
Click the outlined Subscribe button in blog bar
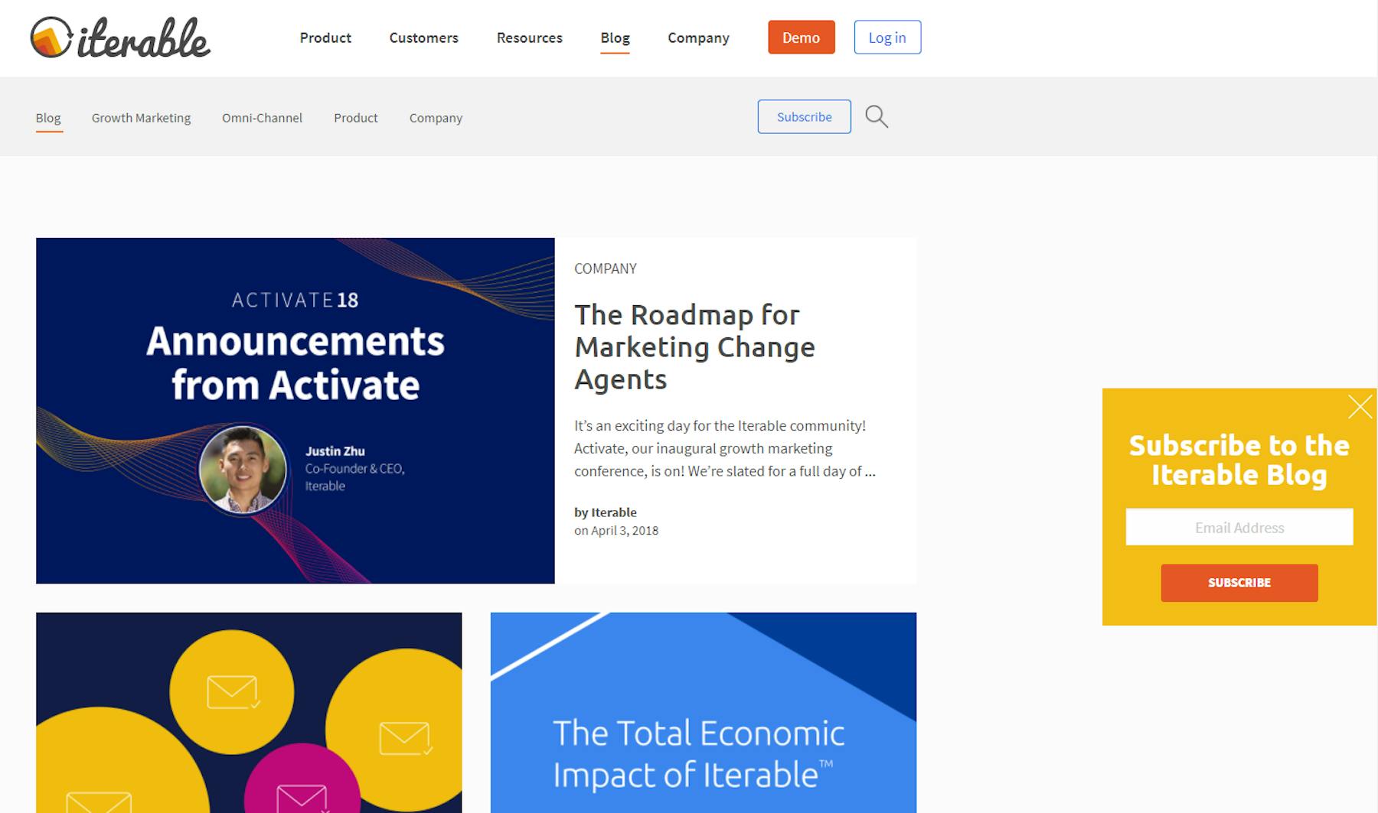click(x=804, y=116)
